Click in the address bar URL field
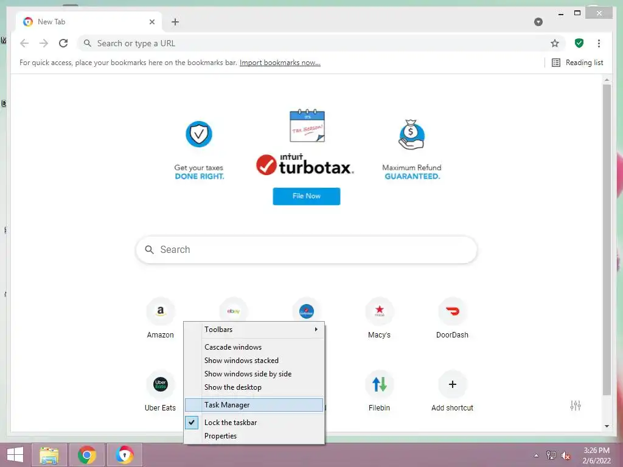This screenshot has height=467, width=623. pyautogui.click(x=321, y=43)
